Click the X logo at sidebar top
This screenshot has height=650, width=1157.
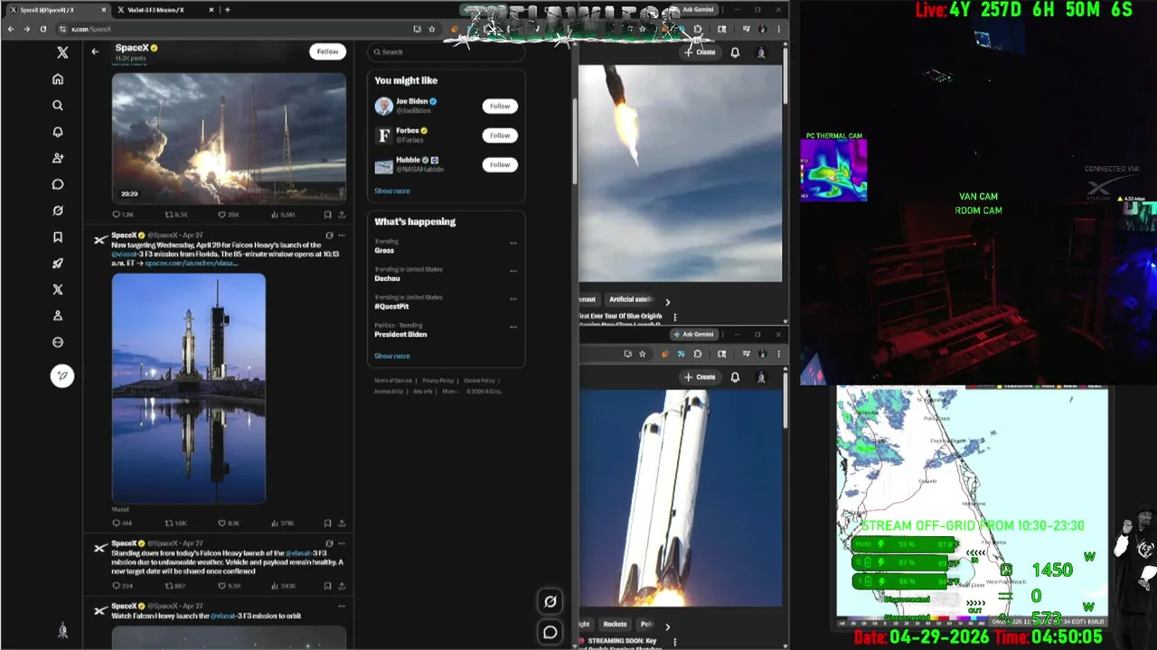61,53
